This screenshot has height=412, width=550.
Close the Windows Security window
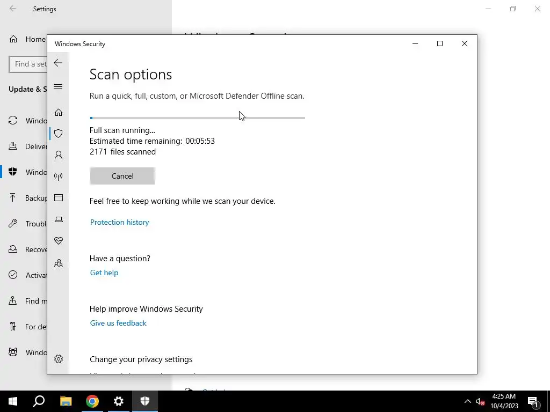click(465, 43)
